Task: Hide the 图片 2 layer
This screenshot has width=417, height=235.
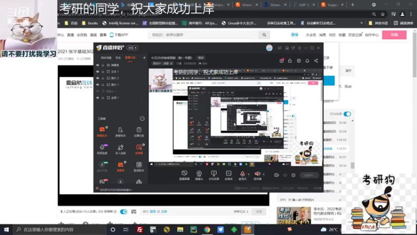Action: point(97,78)
